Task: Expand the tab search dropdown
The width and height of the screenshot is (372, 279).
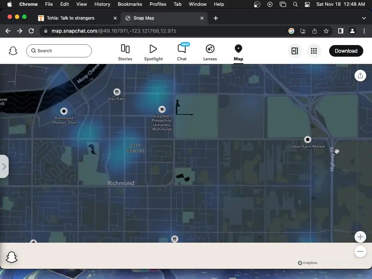Action: [x=364, y=18]
